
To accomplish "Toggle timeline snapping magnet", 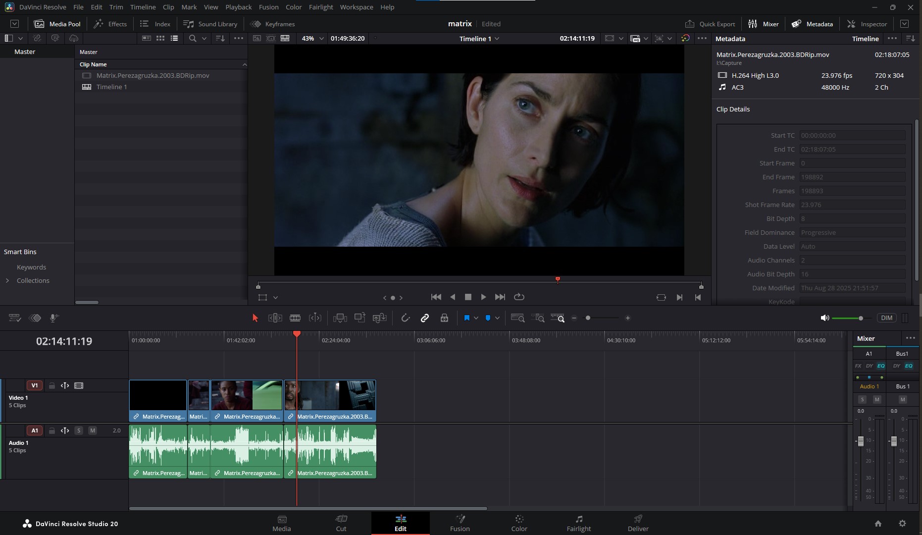I will (406, 318).
